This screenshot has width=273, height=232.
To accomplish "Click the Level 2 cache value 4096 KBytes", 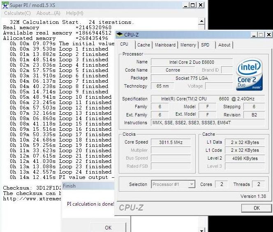I will coord(245,158).
